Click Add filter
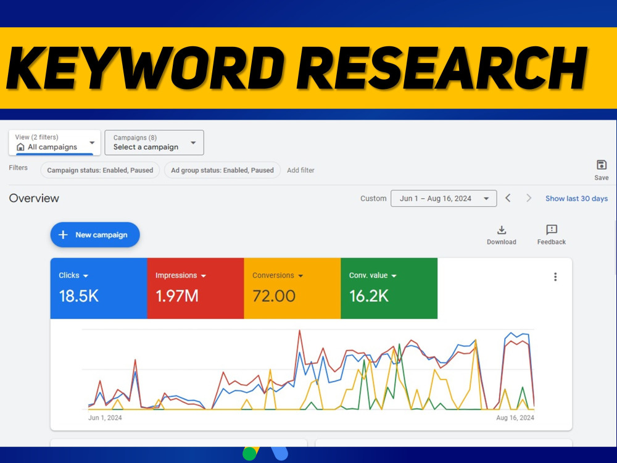 point(300,170)
